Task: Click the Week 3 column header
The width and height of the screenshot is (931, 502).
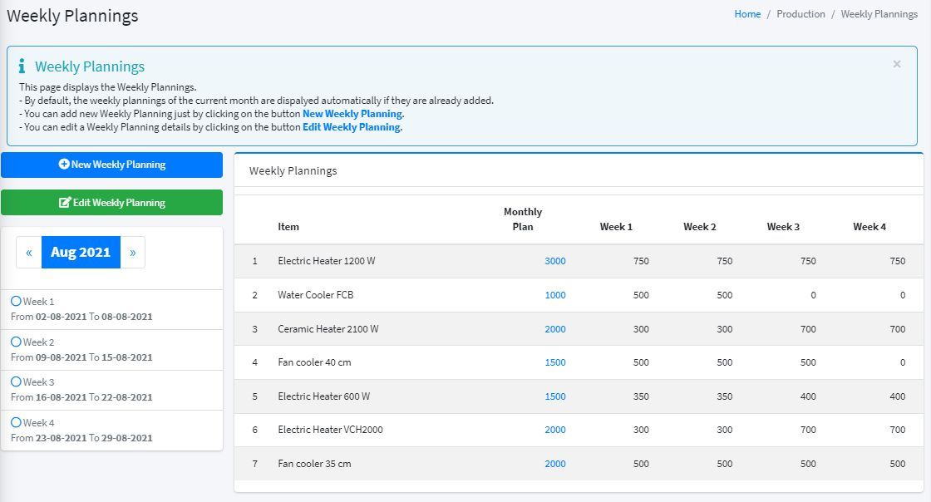Action: click(783, 227)
